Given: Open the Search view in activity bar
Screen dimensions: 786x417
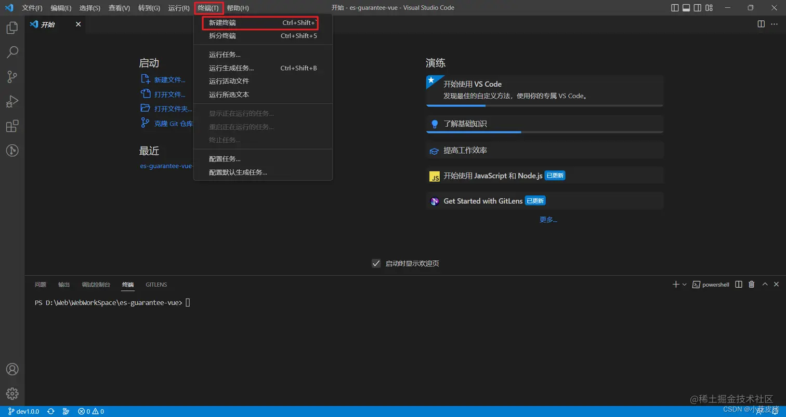Looking at the screenshot, I should 12,52.
